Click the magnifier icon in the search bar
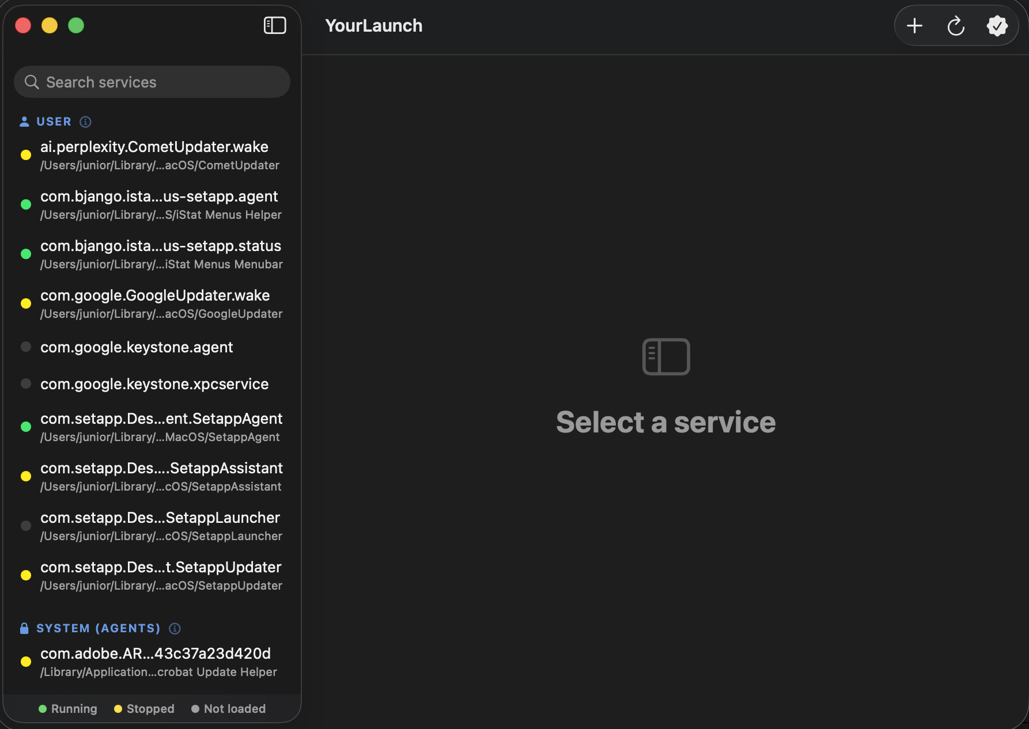The image size is (1029, 729). 32,82
